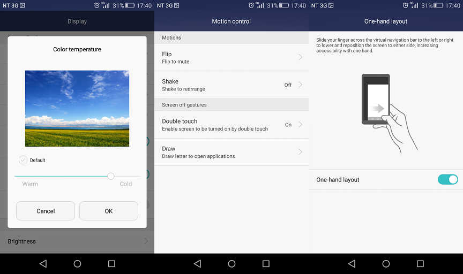Check the Default color temperature checkbox
The height and width of the screenshot is (274, 463).
(23, 160)
